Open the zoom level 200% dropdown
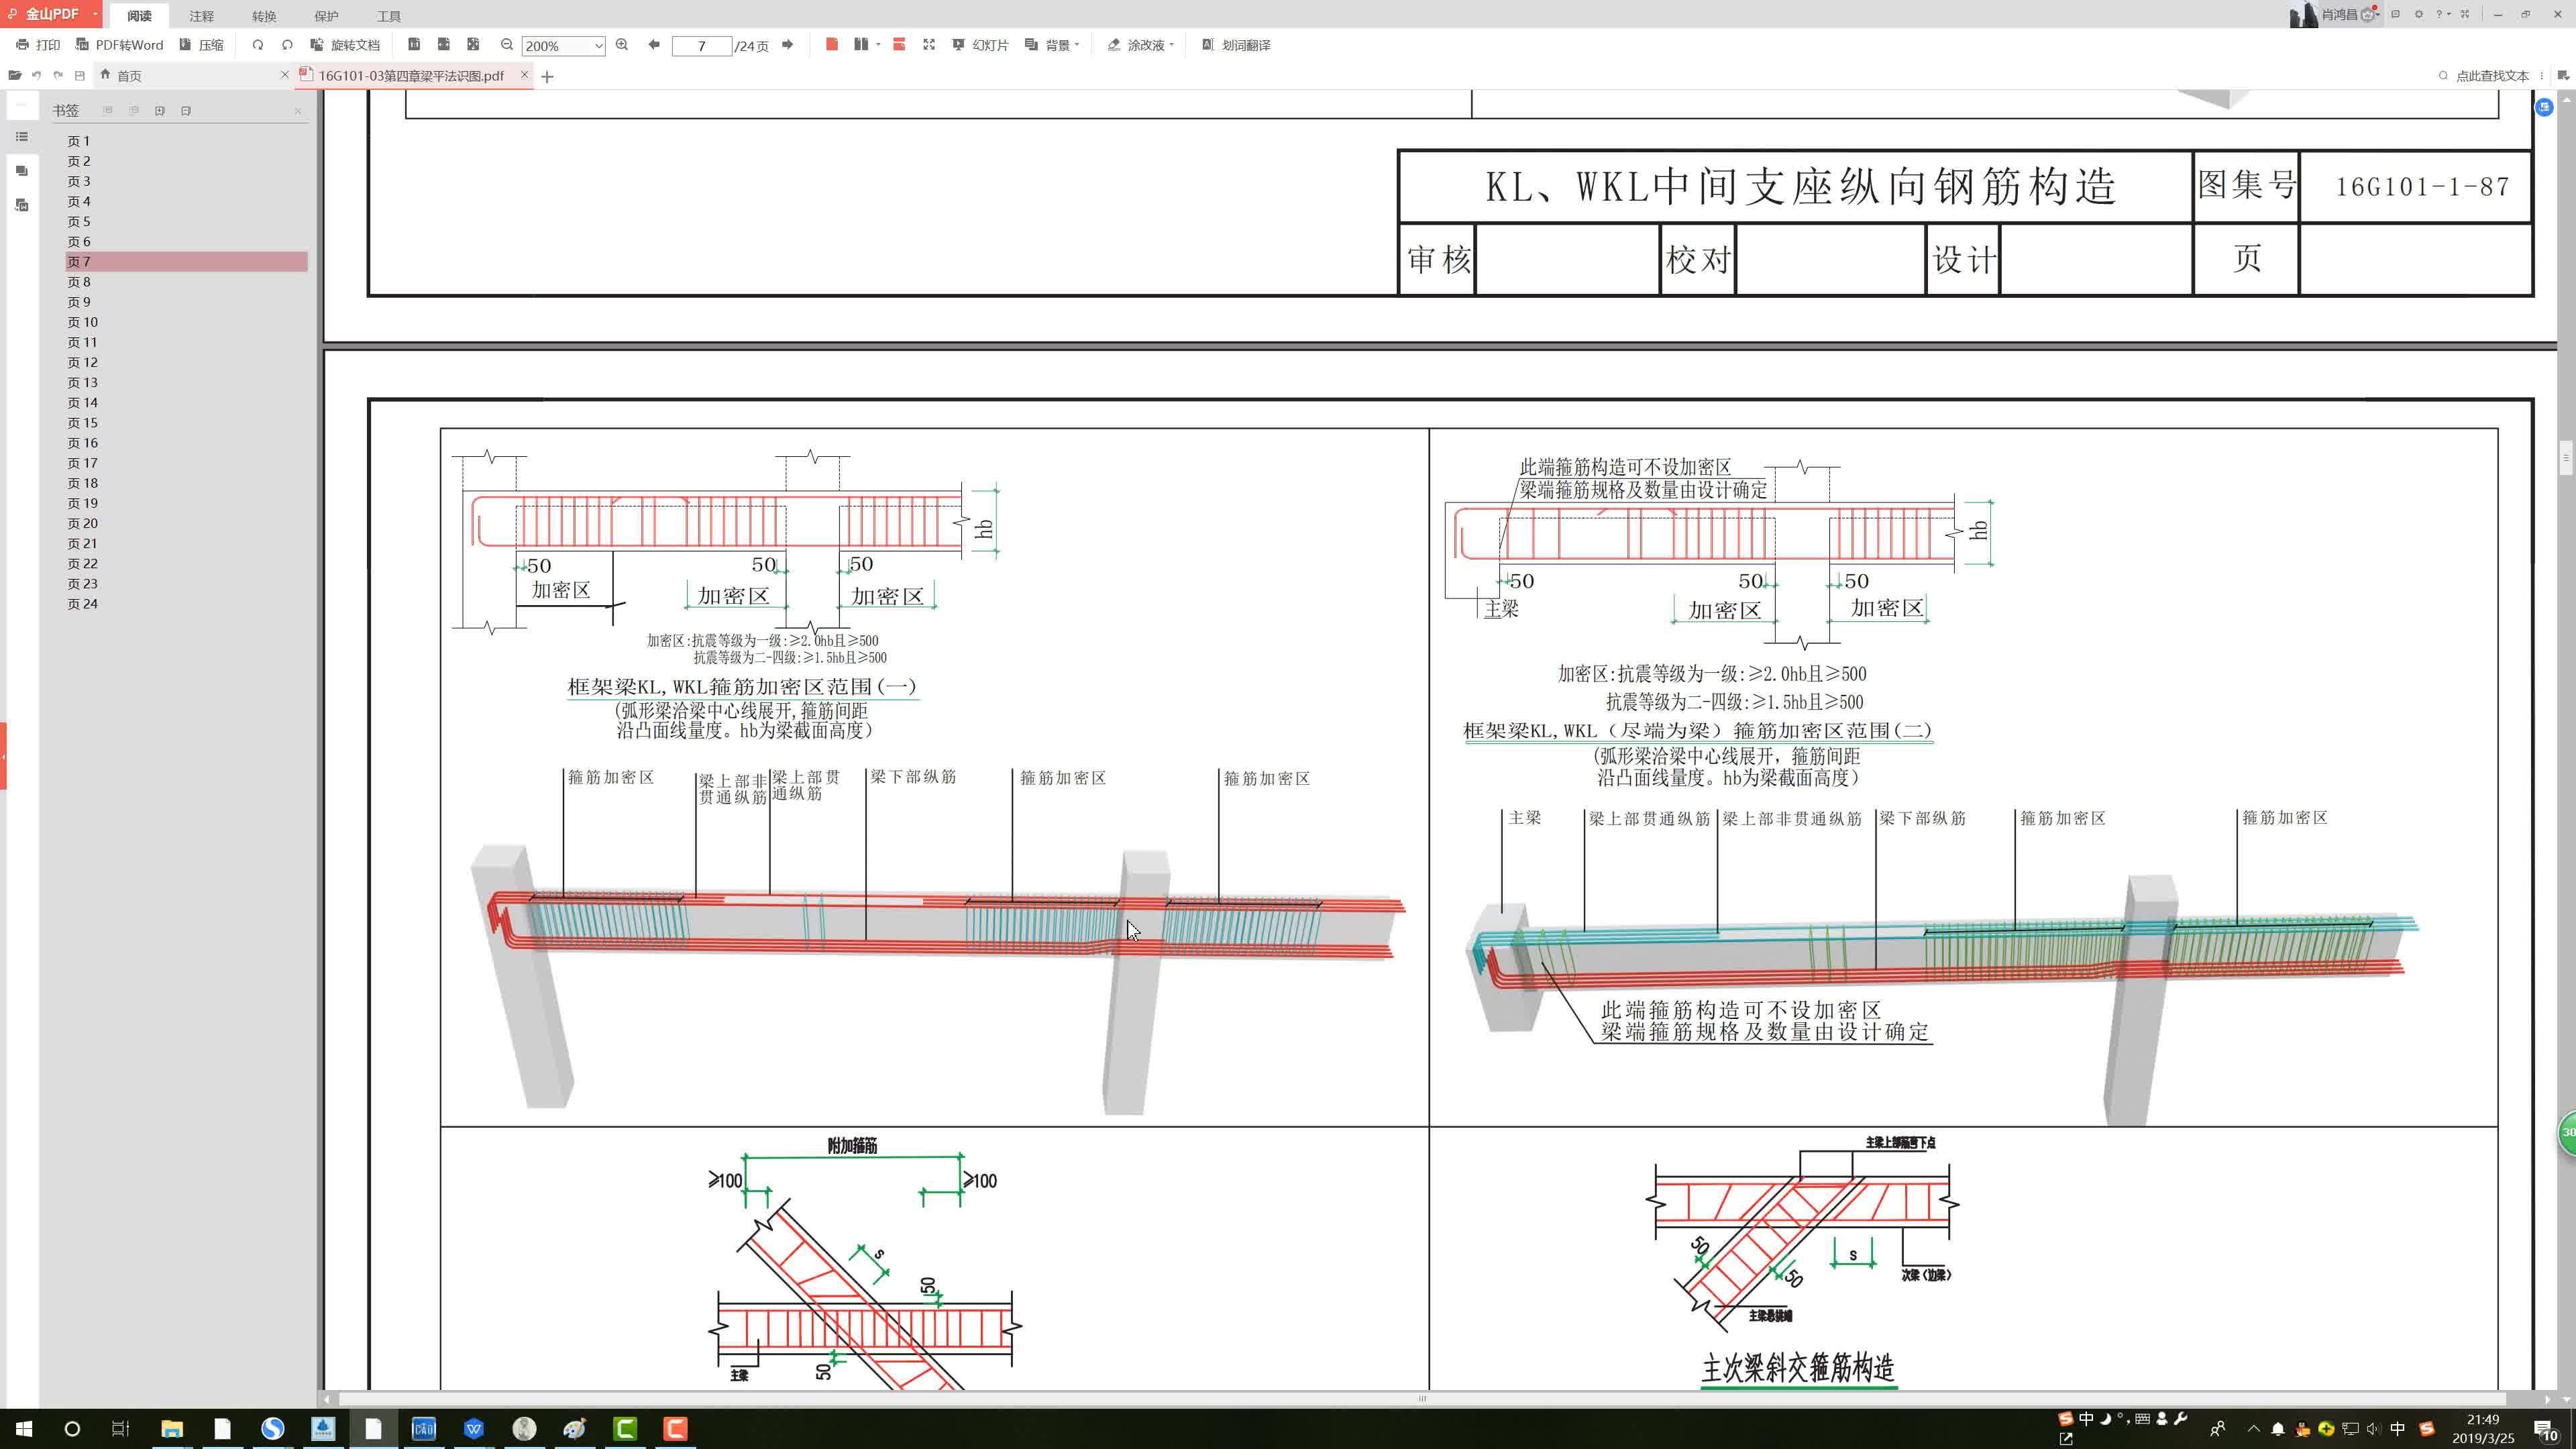The height and width of the screenshot is (1449, 2576). (598, 46)
